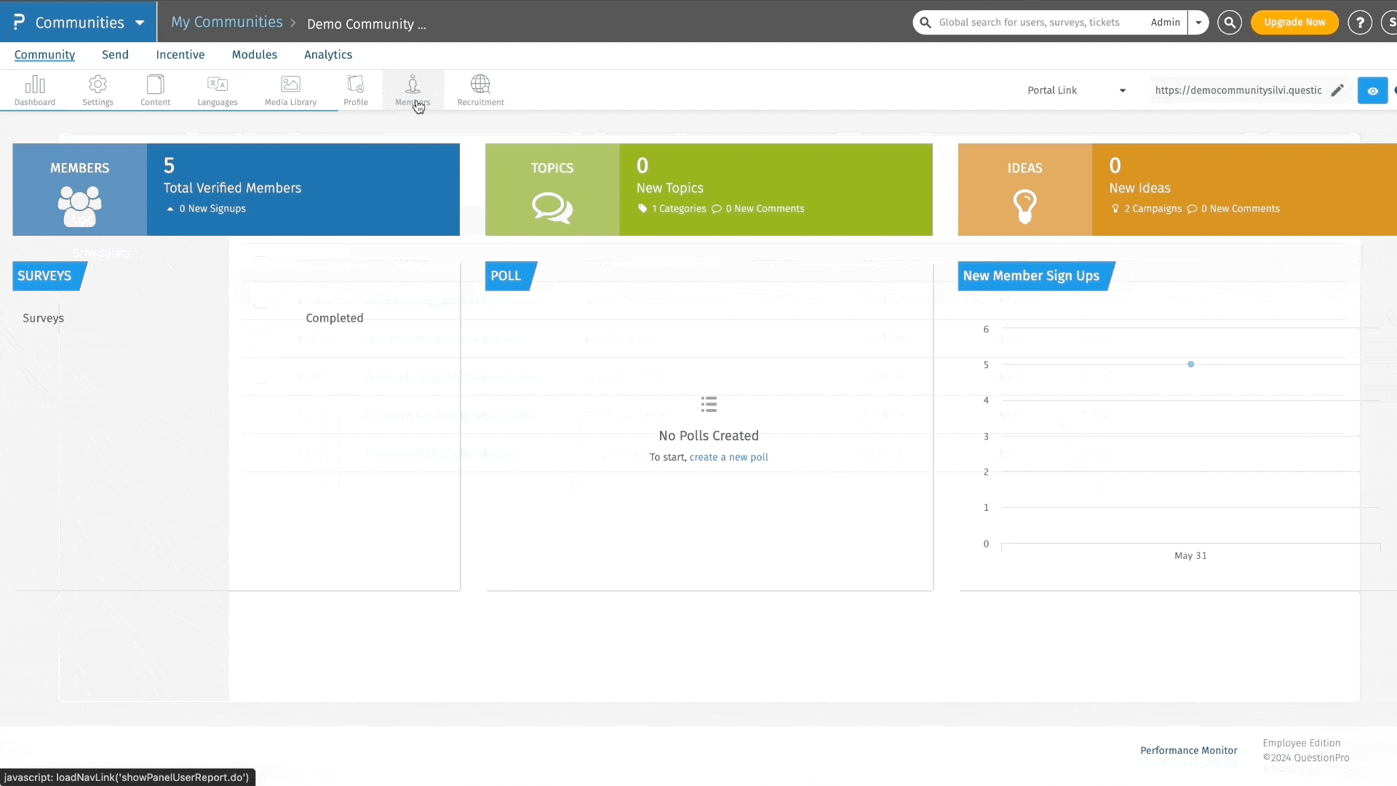Click the Languages icon

click(217, 86)
